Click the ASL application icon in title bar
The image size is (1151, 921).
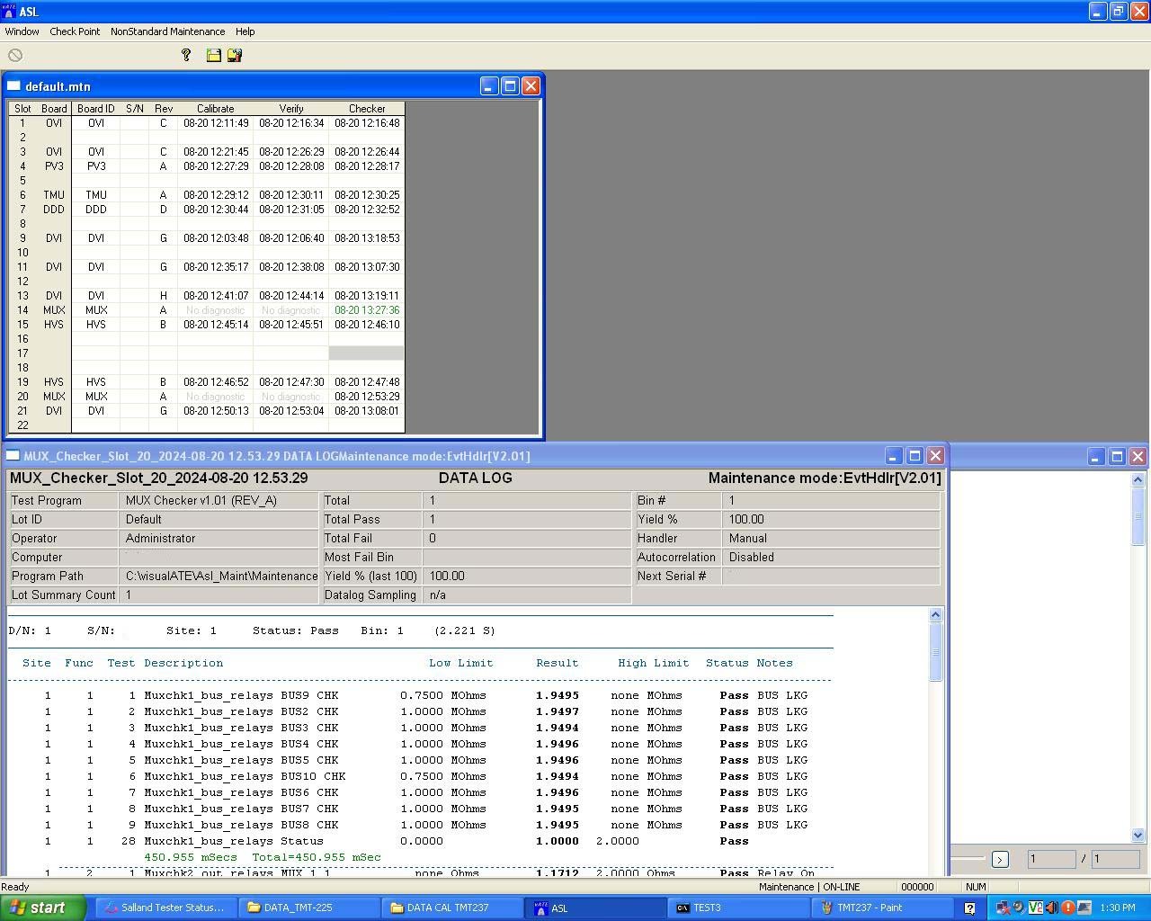pyautogui.click(x=9, y=11)
